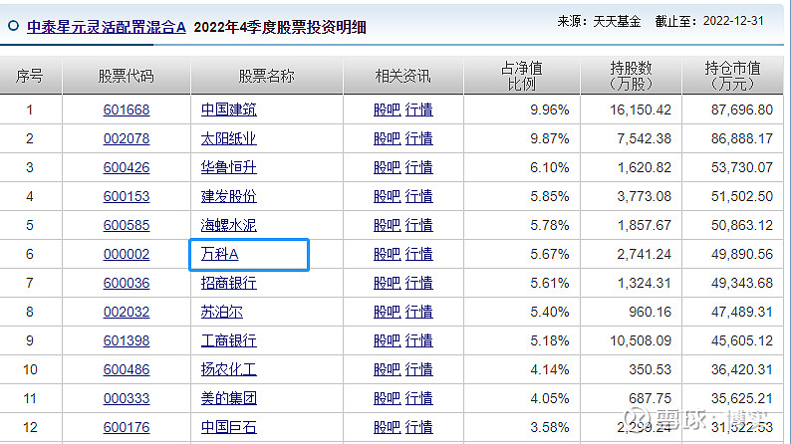
Task: Open stock code 600585 link
Action: 127,225
